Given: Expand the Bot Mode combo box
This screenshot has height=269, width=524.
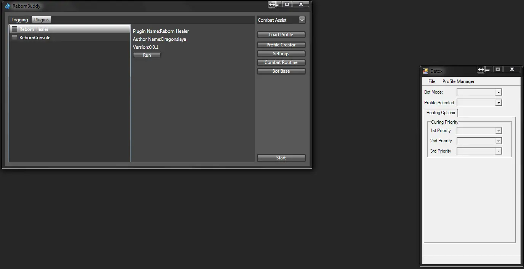Looking at the screenshot, I should [x=498, y=92].
